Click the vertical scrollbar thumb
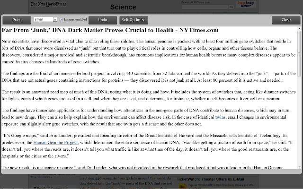The height and width of the screenshot is (189, 303). point(299,53)
